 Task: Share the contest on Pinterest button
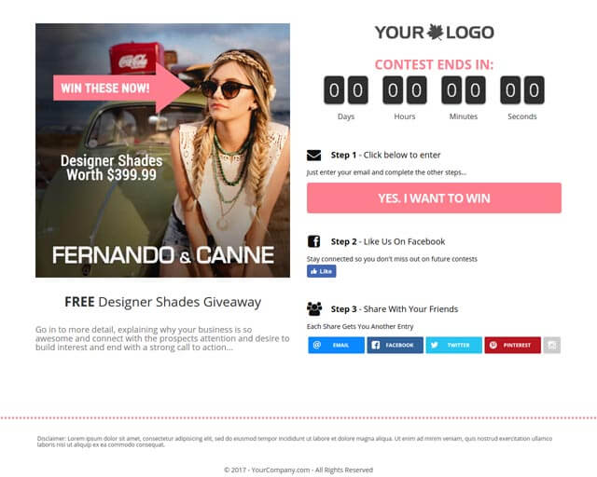pyautogui.click(x=512, y=345)
